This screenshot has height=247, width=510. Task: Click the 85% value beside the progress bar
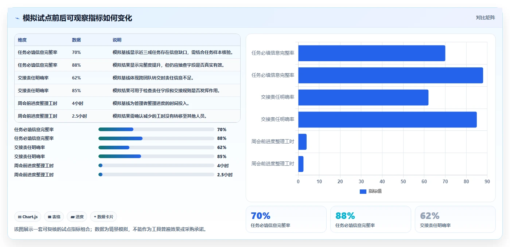222,157
